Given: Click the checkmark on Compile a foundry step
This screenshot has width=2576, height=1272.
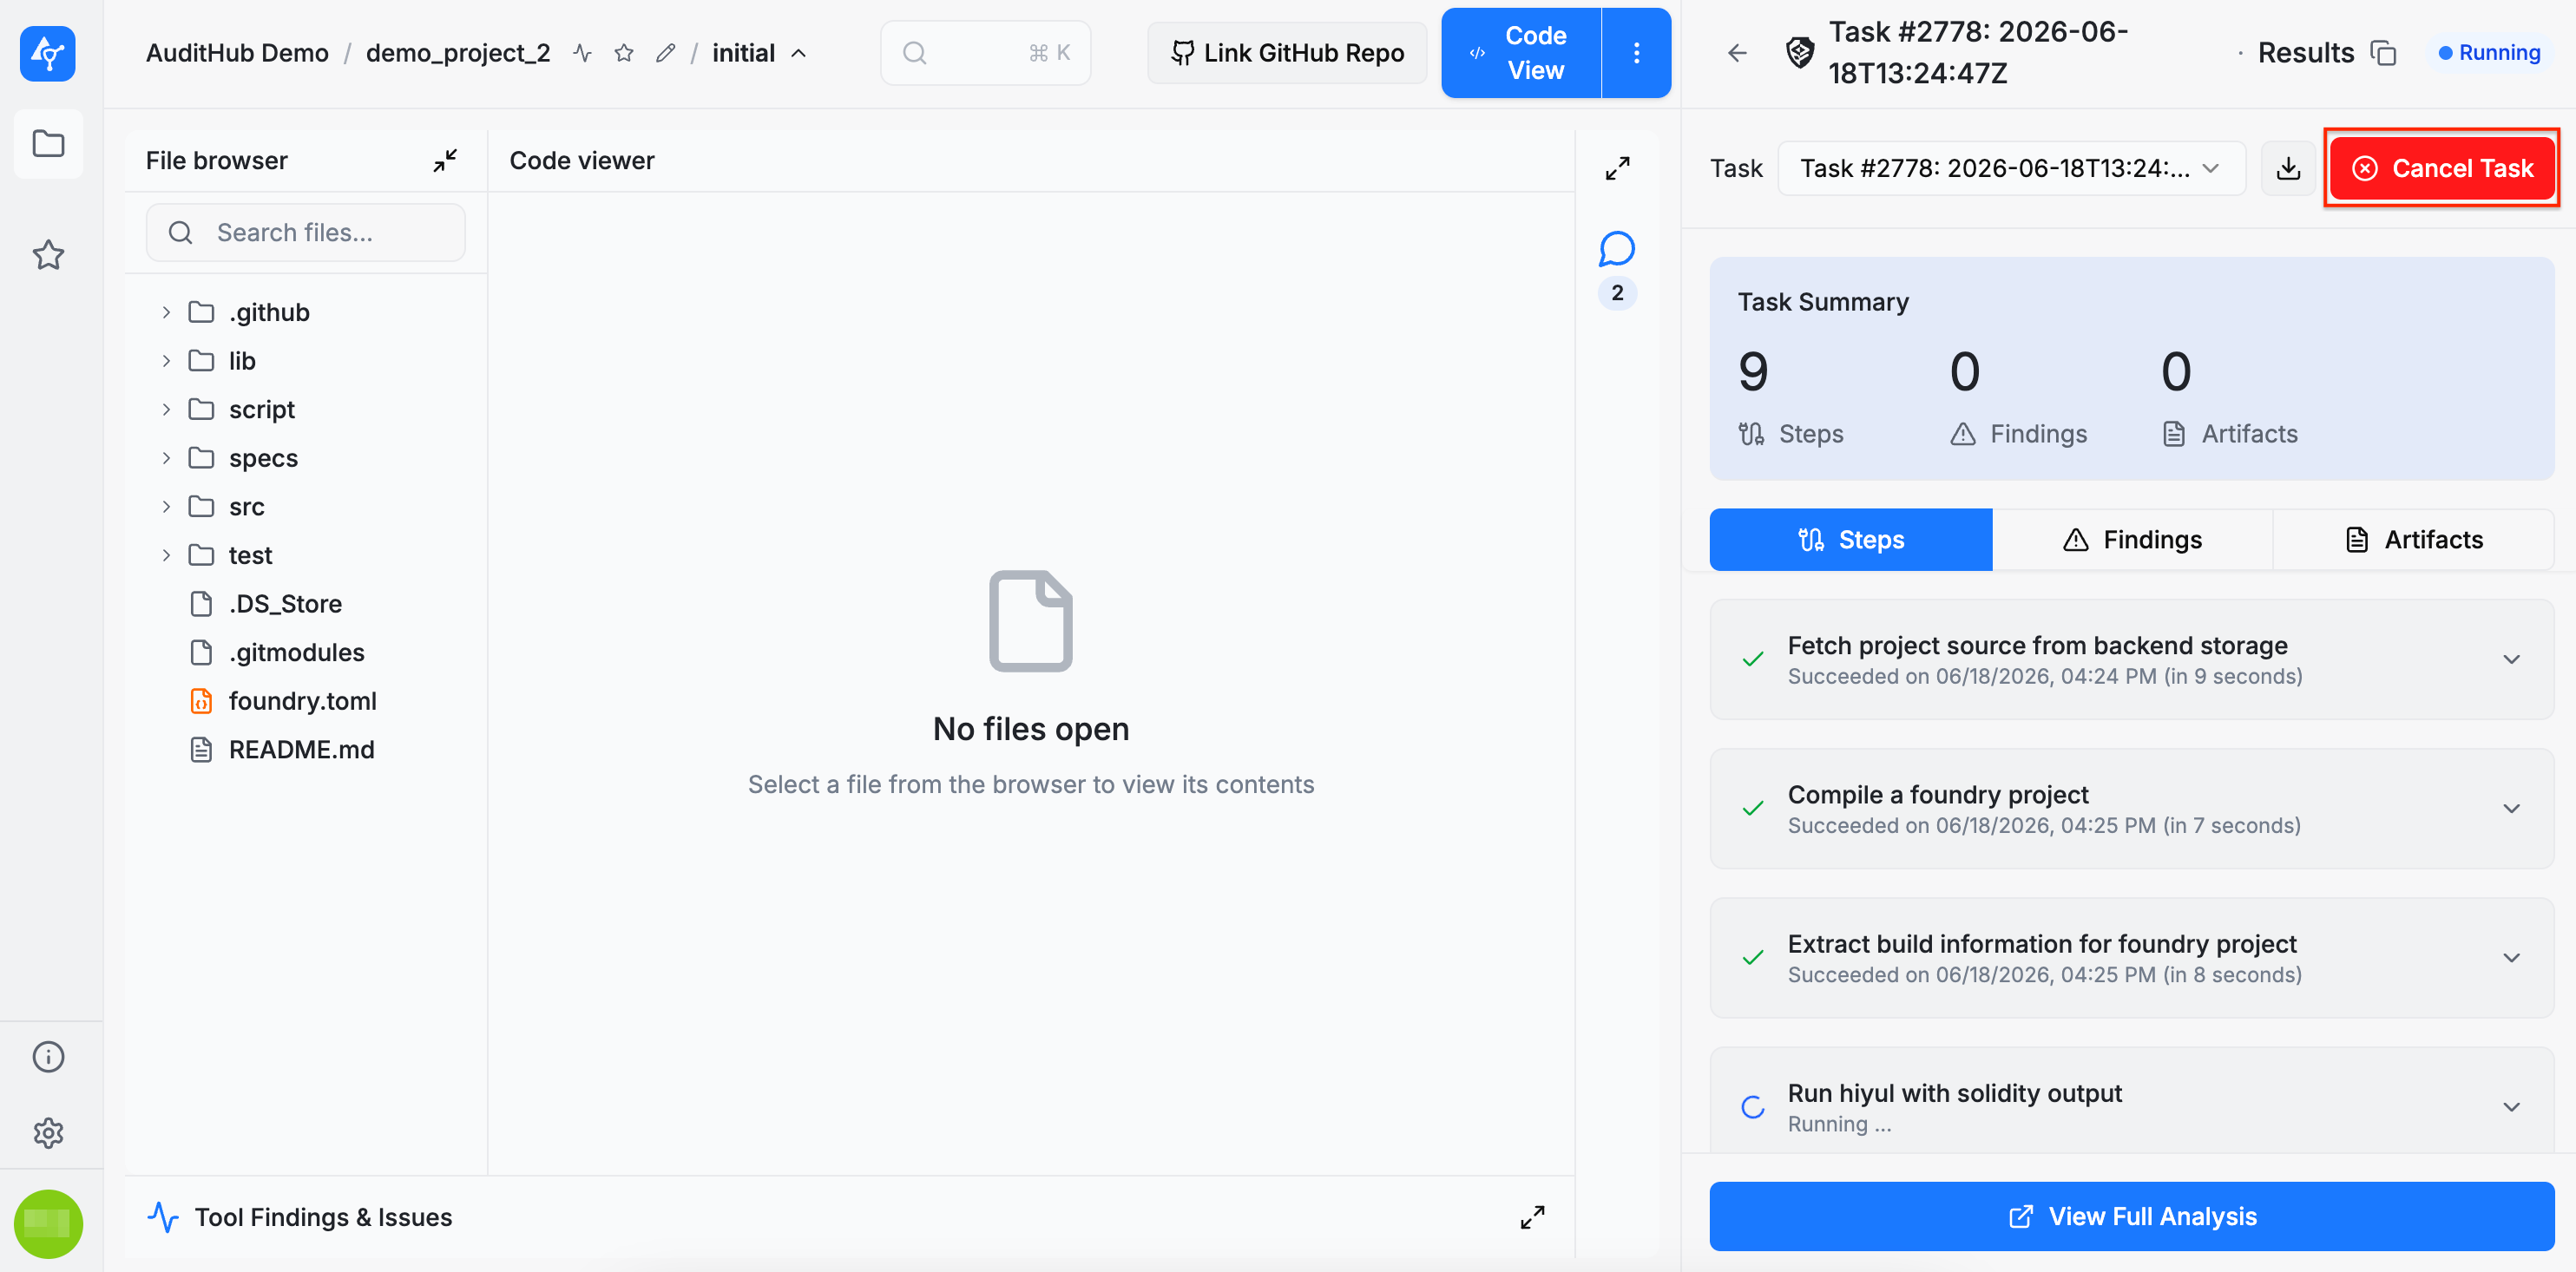Looking at the screenshot, I should pos(1753,809).
